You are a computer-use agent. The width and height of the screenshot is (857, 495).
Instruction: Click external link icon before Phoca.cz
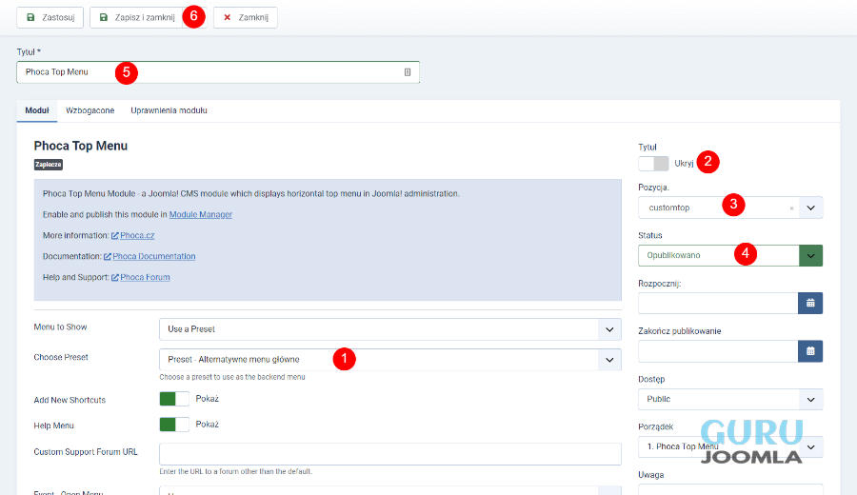click(115, 236)
